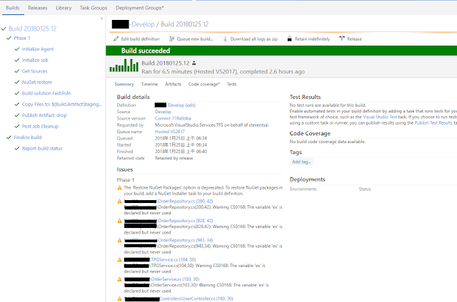The height and width of the screenshot is (302, 457).
Task: Click the green check beside Finalize build
Action: coord(9,137)
